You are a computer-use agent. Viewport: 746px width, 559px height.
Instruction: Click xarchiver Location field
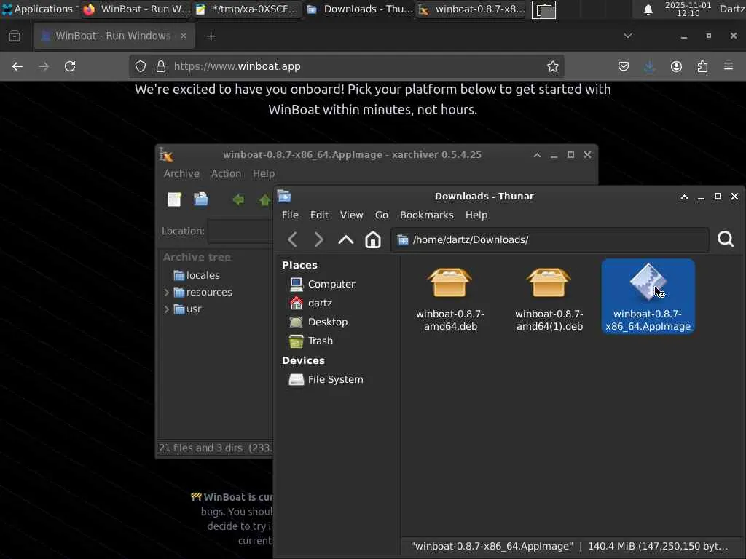240,231
